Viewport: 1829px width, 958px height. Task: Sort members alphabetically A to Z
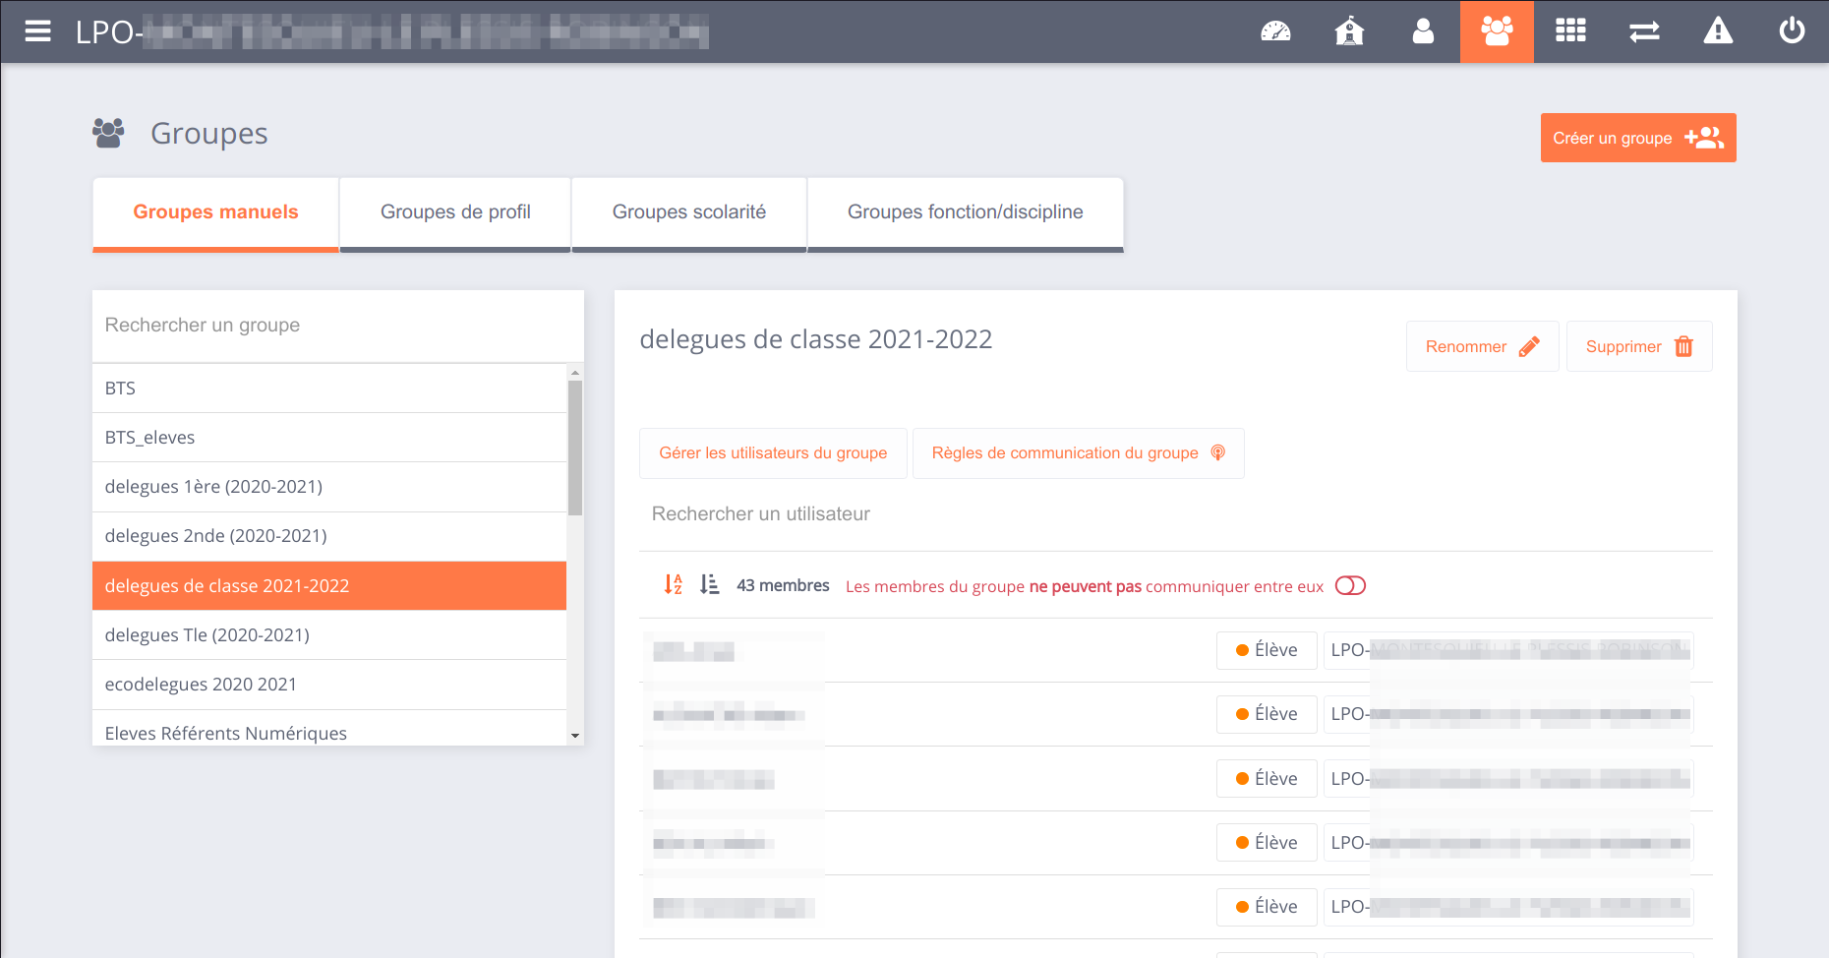tap(674, 585)
